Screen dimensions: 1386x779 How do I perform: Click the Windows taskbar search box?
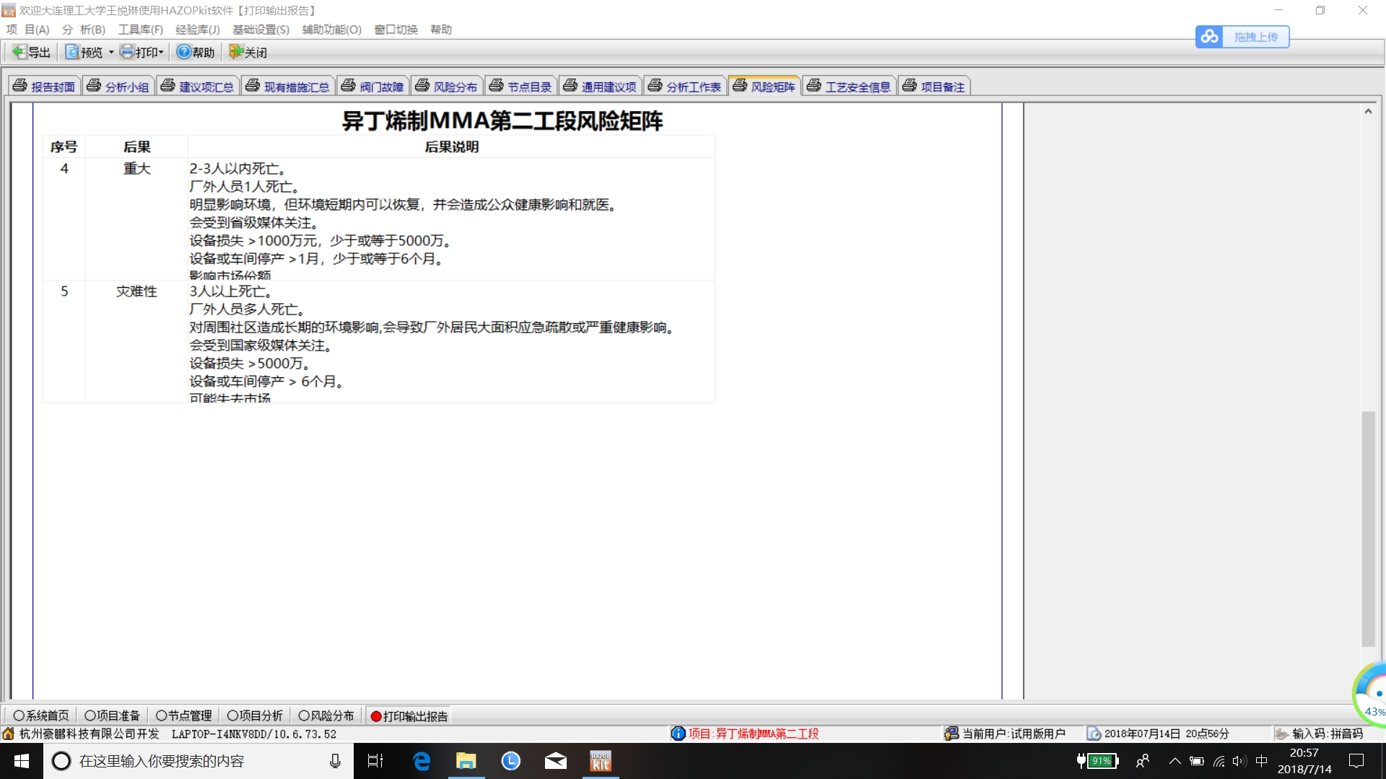(x=188, y=761)
